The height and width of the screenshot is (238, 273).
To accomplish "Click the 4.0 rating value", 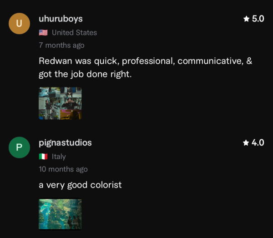I will (x=258, y=142).
